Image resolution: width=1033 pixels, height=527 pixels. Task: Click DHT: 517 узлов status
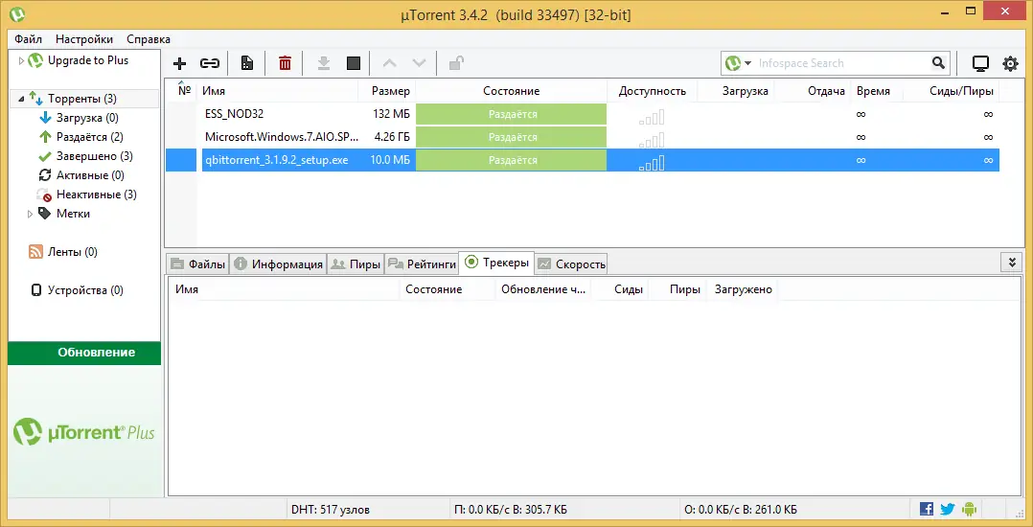pyautogui.click(x=330, y=510)
